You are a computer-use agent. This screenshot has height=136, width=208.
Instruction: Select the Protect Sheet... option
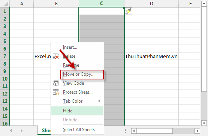(x=78, y=92)
